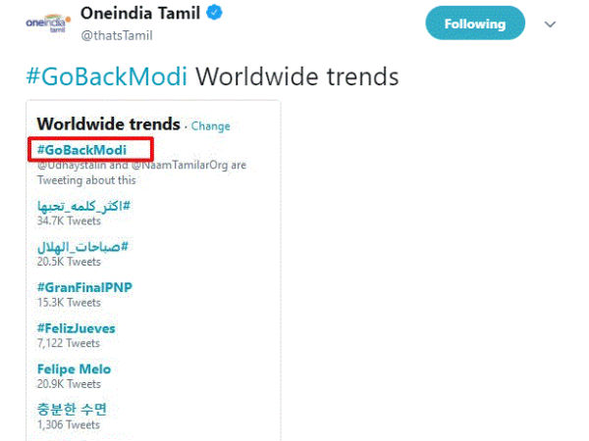Screen dimensions: 589x441
Task: Click the bold Worldwide trends card heading
Action: [108, 124]
